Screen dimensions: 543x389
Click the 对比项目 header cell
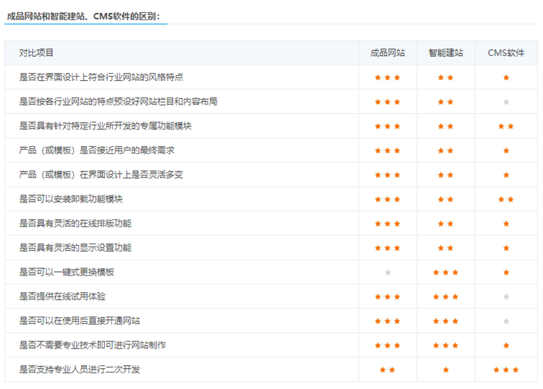click(x=36, y=53)
